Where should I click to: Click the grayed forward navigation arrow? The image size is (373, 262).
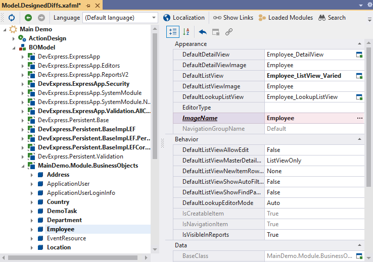point(41,18)
